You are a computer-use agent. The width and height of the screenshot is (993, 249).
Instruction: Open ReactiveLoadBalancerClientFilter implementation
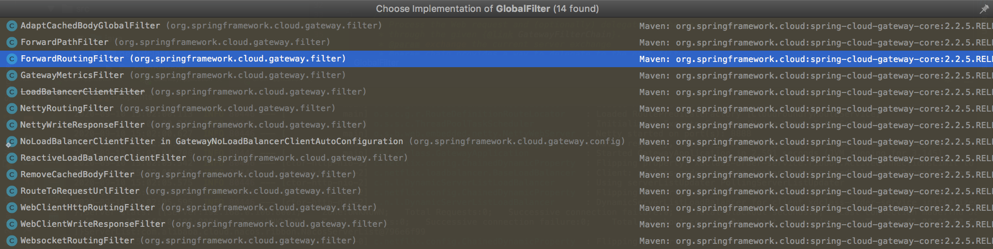(x=103, y=158)
